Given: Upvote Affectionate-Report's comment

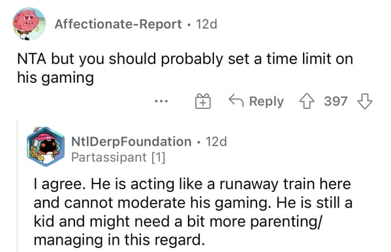Looking at the screenshot, I should click(x=306, y=101).
